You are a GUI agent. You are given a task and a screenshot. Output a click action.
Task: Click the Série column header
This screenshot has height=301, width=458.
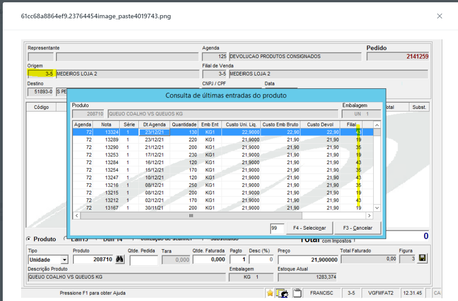click(x=129, y=124)
